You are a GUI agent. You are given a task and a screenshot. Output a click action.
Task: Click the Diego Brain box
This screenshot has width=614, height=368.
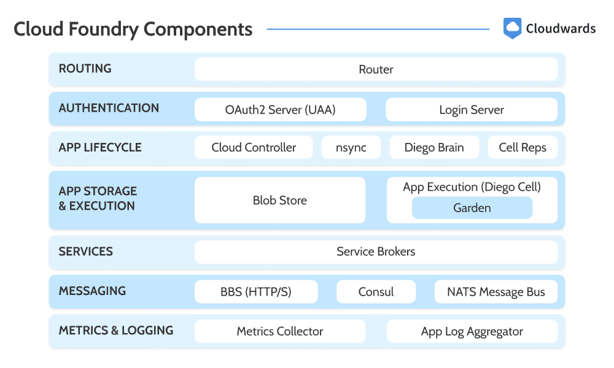pyautogui.click(x=434, y=147)
